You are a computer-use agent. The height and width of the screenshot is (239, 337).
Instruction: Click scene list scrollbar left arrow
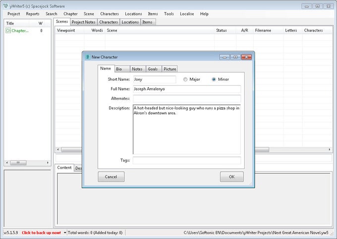point(58,149)
